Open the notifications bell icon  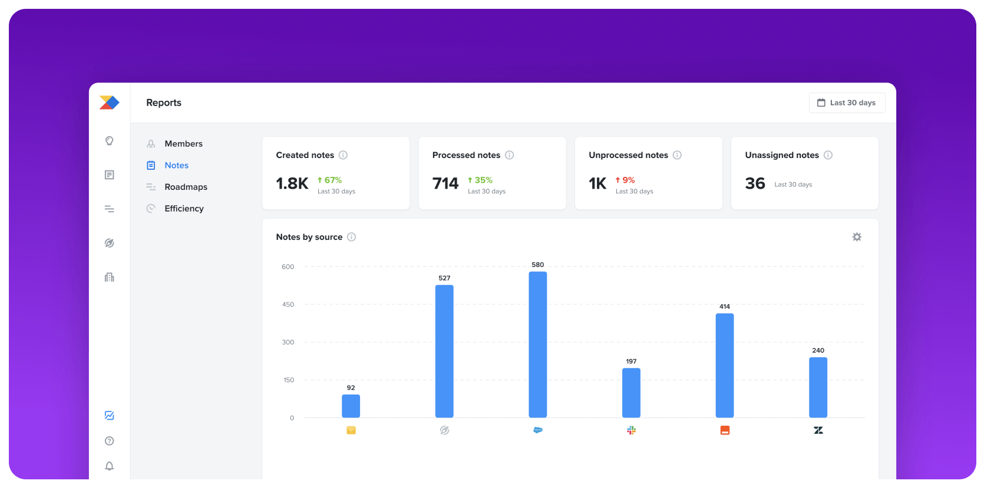[x=109, y=466]
